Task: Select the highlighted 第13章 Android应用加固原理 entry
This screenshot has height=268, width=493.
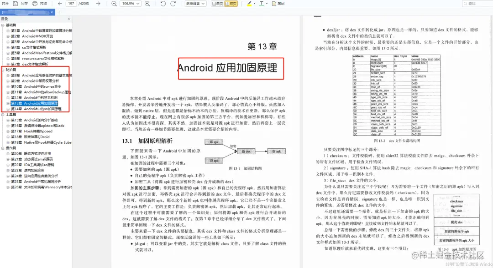Action: pos(34,103)
